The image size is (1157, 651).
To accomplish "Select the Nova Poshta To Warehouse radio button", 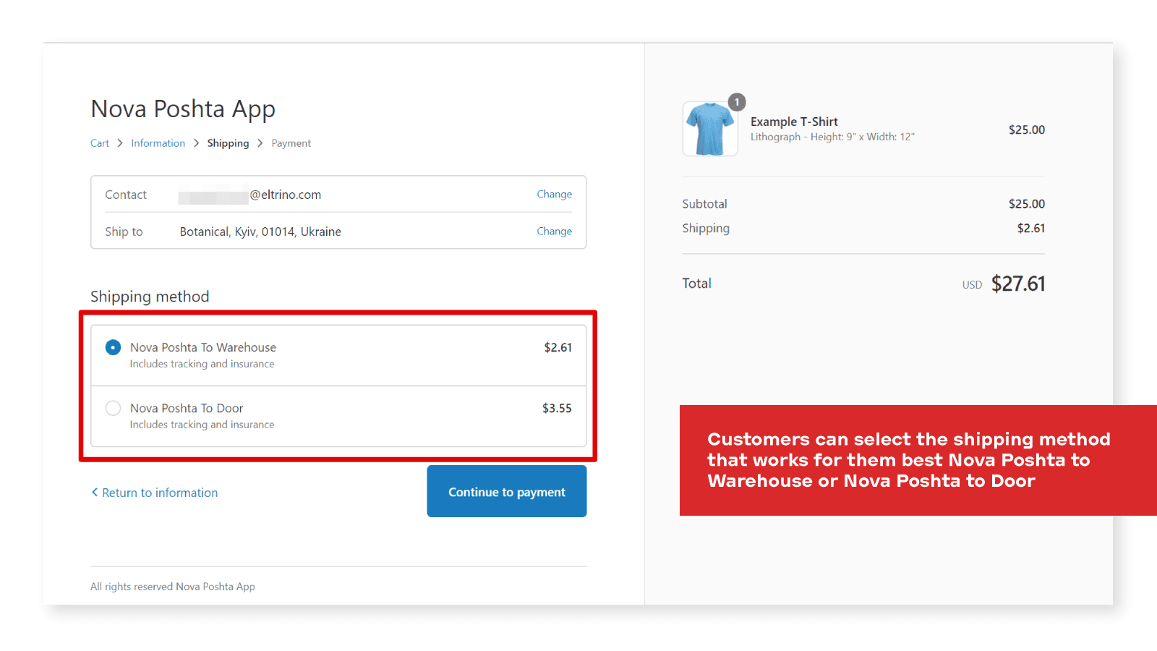I will 114,348.
